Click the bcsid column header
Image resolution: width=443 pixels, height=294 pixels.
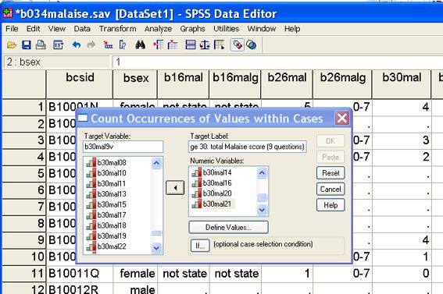pos(80,84)
